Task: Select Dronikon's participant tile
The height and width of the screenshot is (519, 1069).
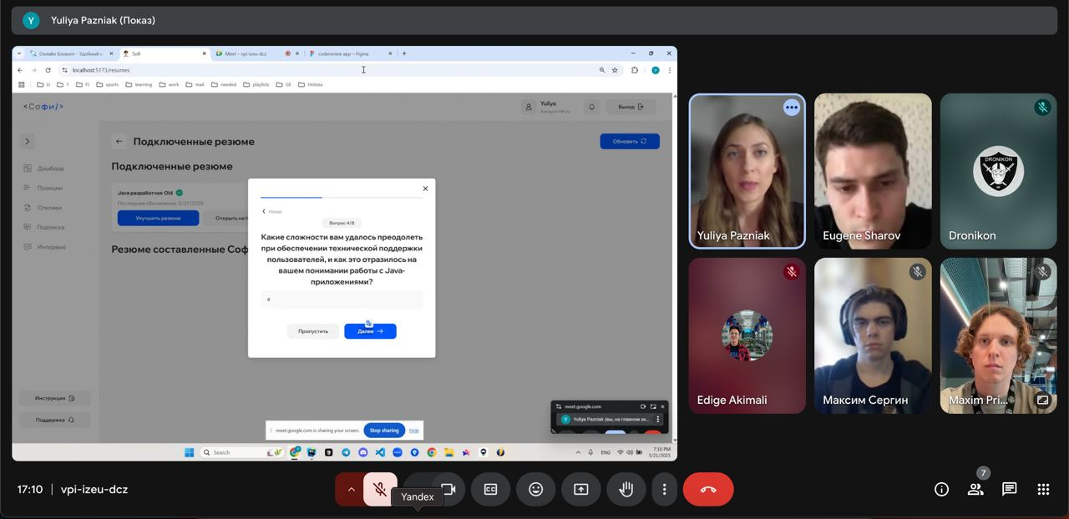Action: coord(998,170)
